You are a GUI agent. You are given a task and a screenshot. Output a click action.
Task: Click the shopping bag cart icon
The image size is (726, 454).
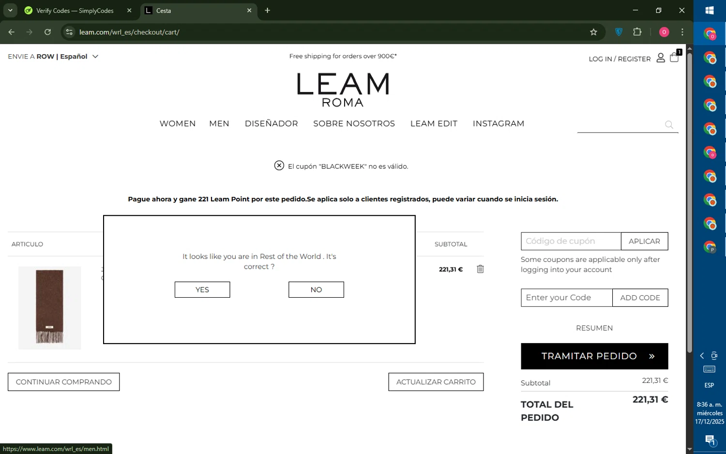(x=675, y=57)
